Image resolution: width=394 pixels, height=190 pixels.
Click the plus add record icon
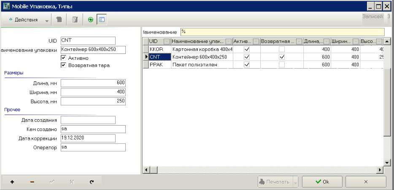(12, 182)
